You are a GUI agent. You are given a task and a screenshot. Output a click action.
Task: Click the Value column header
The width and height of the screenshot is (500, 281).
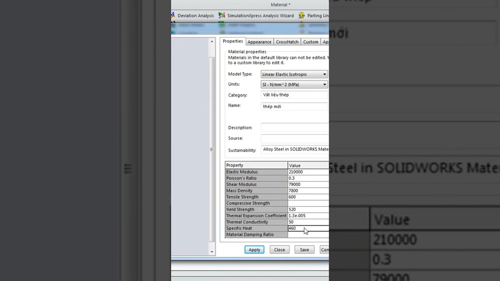coord(308,165)
